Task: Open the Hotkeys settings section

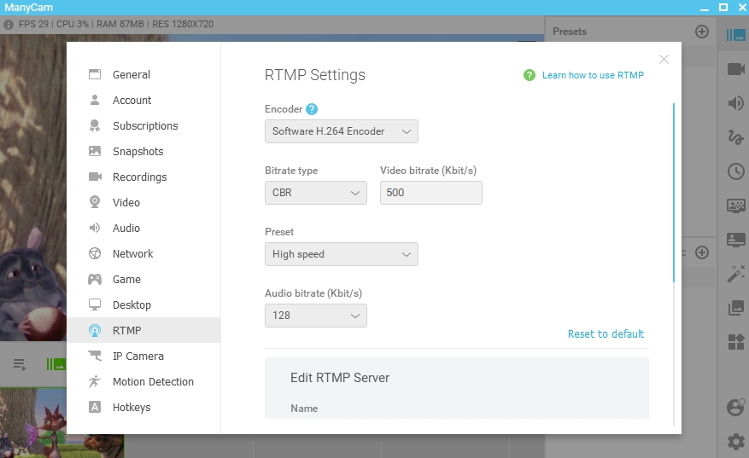Action: click(x=131, y=408)
